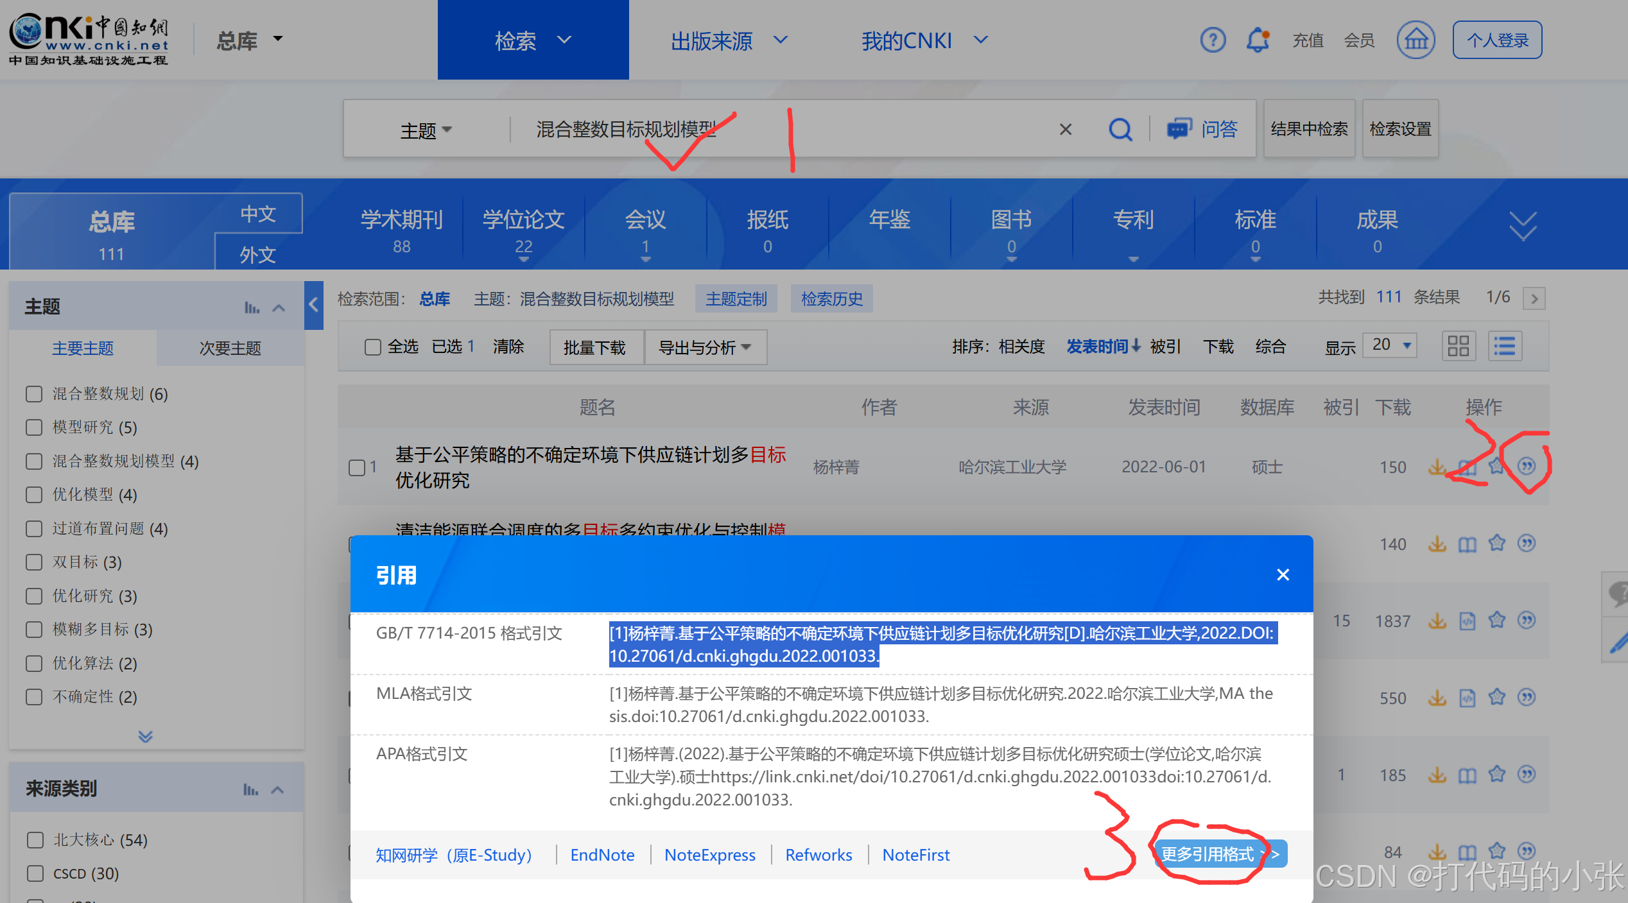Screen dimensions: 1628x903
Task: Change the display count 20 dropdown
Action: click(1391, 345)
